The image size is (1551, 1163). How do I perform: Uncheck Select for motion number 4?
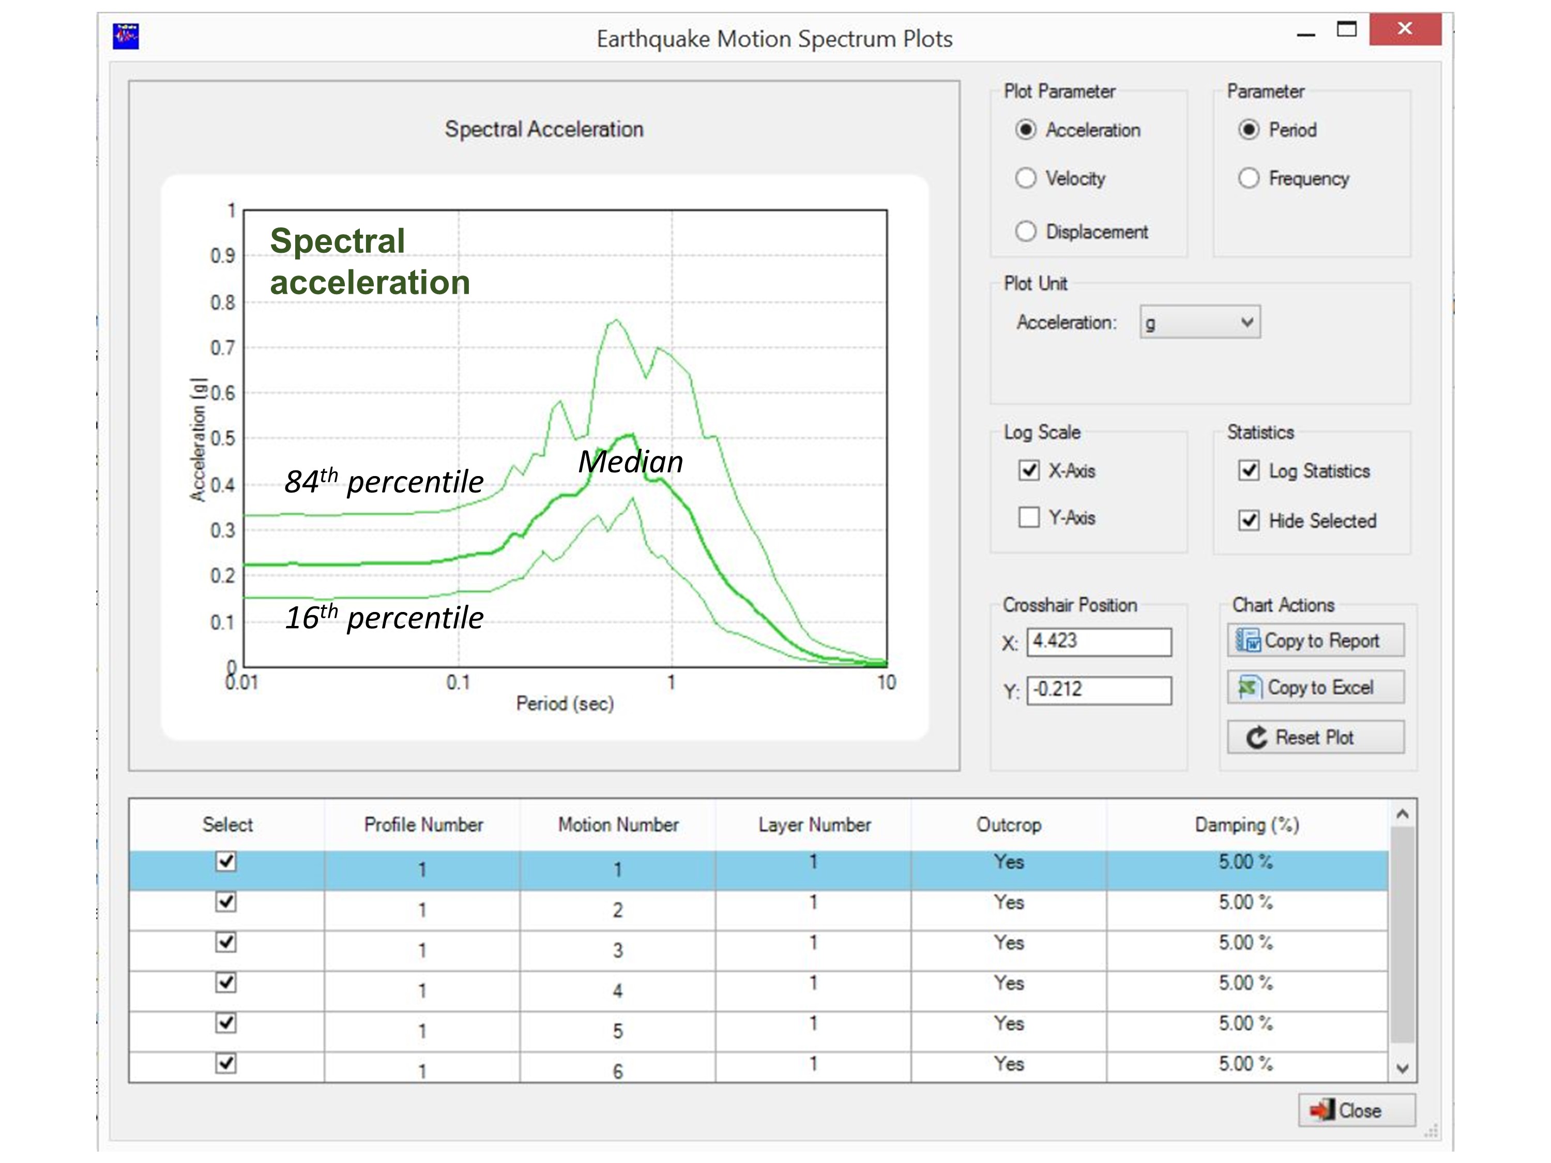(x=226, y=982)
